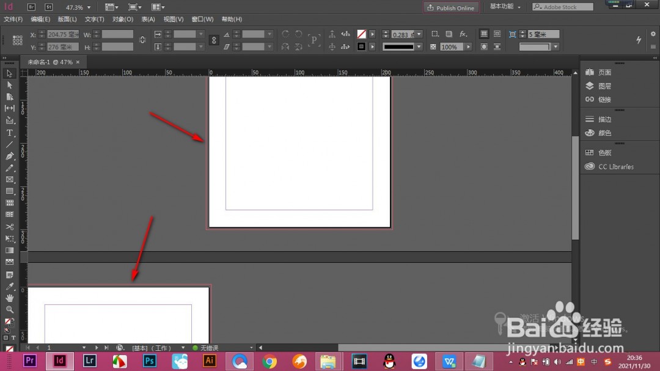This screenshot has height=371, width=660.
Task: Click the Publish Online button
Action: pos(450,7)
